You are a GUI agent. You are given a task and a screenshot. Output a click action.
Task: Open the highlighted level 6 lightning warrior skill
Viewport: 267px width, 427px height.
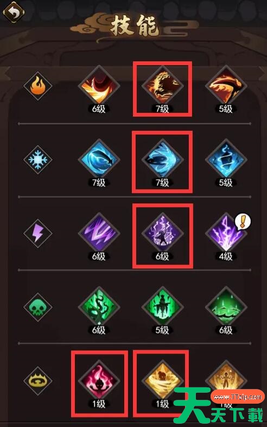[162, 233]
